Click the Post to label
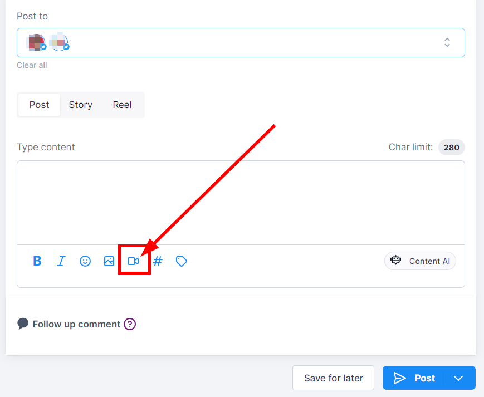 (x=32, y=16)
